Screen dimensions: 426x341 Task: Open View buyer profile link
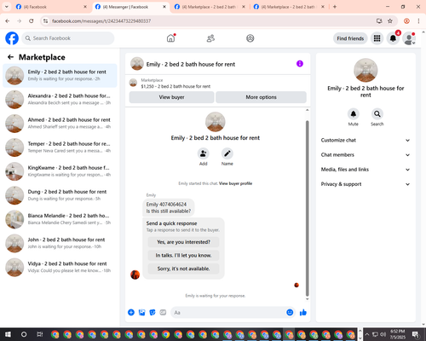pyautogui.click(x=235, y=183)
